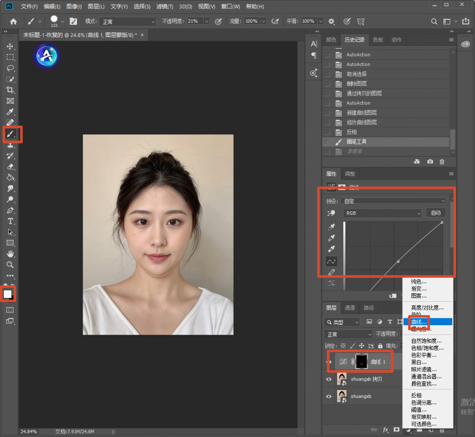Create new snapshot camera icon in History
Screen dimensions: 475x437
(x=430, y=162)
